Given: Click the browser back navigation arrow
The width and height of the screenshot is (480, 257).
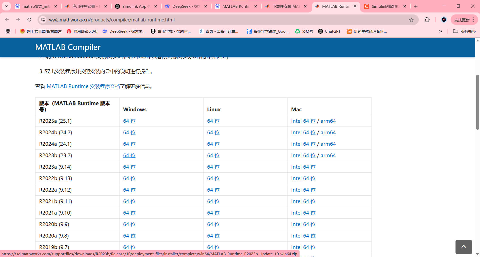Looking at the screenshot, I should tap(7, 20).
